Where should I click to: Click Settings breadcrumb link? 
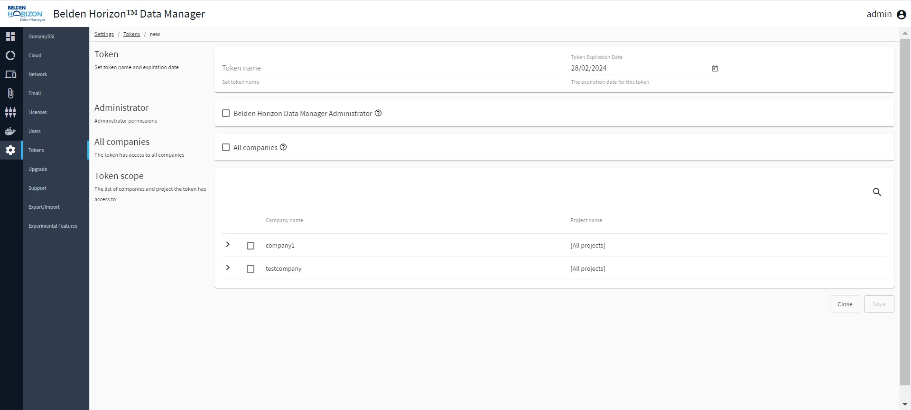click(104, 34)
